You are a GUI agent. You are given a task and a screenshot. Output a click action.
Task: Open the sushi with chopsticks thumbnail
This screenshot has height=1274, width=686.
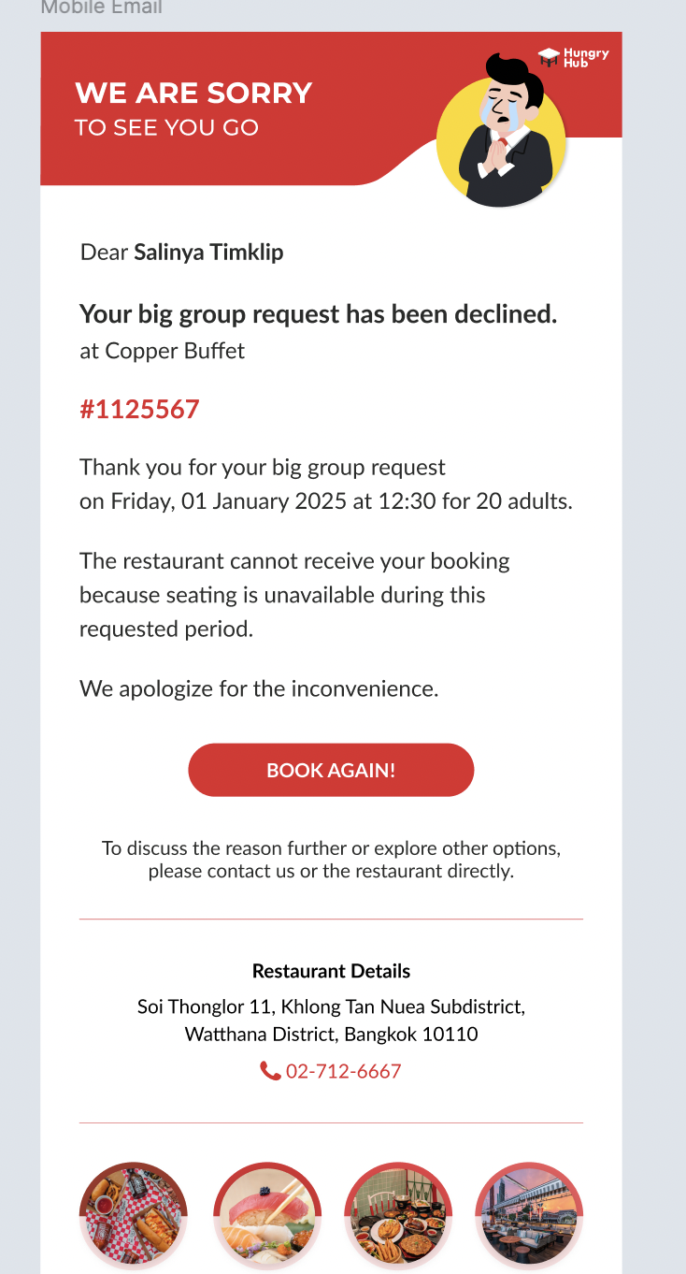[x=267, y=1215]
